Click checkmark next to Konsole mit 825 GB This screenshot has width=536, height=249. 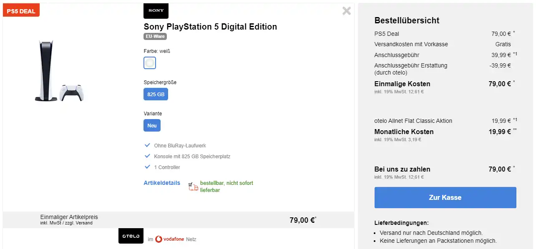point(147,156)
